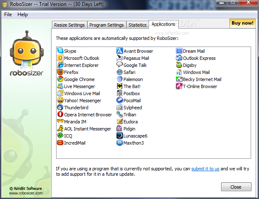Click the Eudora icon
The height and width of the screenshot is (199, 259).
click(120, 121)
